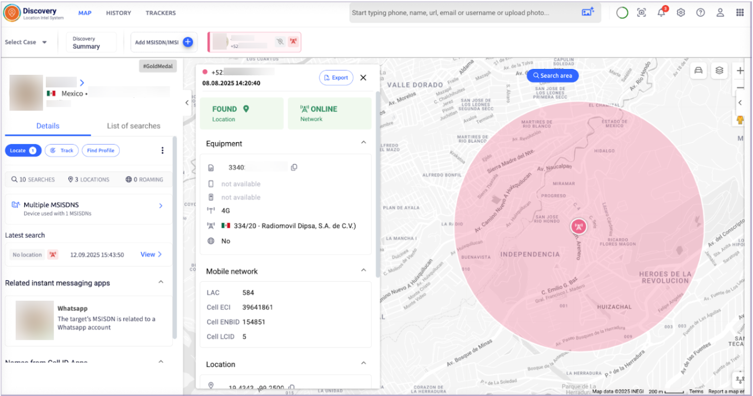Click the blue plus Add MSISDN/IMSI icon
The image size is (753, 396).
coord(187,43)
